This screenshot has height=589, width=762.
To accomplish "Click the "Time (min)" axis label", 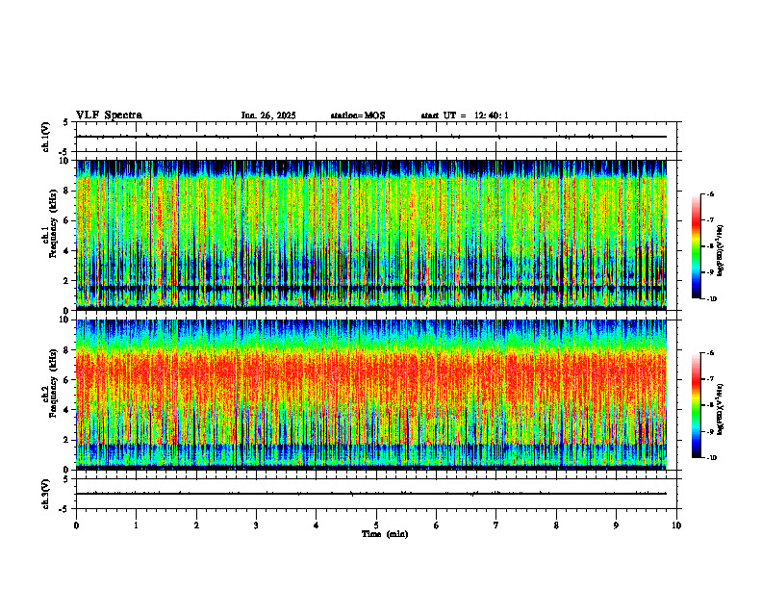I will pos(385,534).
